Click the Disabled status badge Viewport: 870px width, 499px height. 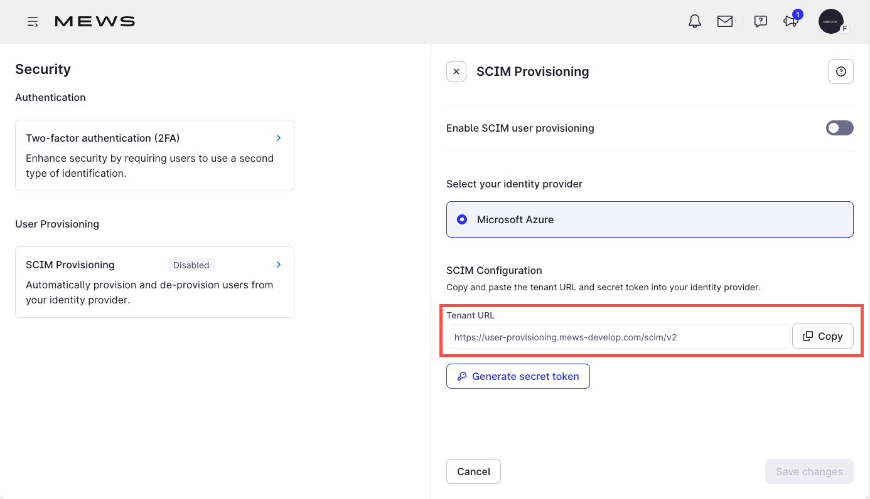click(x=191, y=265)
